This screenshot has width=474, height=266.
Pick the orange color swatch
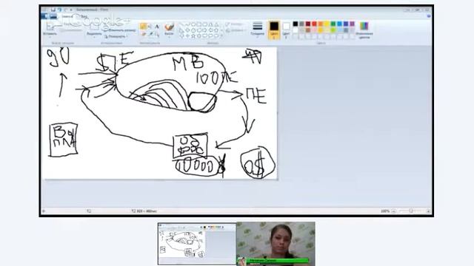coord(321,24)
